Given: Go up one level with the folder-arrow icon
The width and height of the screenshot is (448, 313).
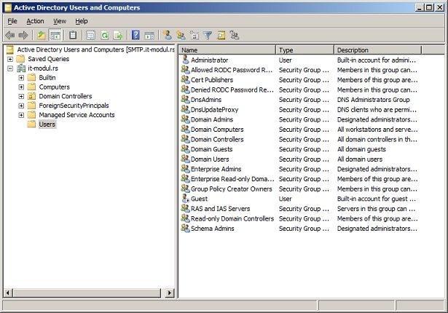Looking at the screenshot, I should pyautogui.click(x=42, y=36).
